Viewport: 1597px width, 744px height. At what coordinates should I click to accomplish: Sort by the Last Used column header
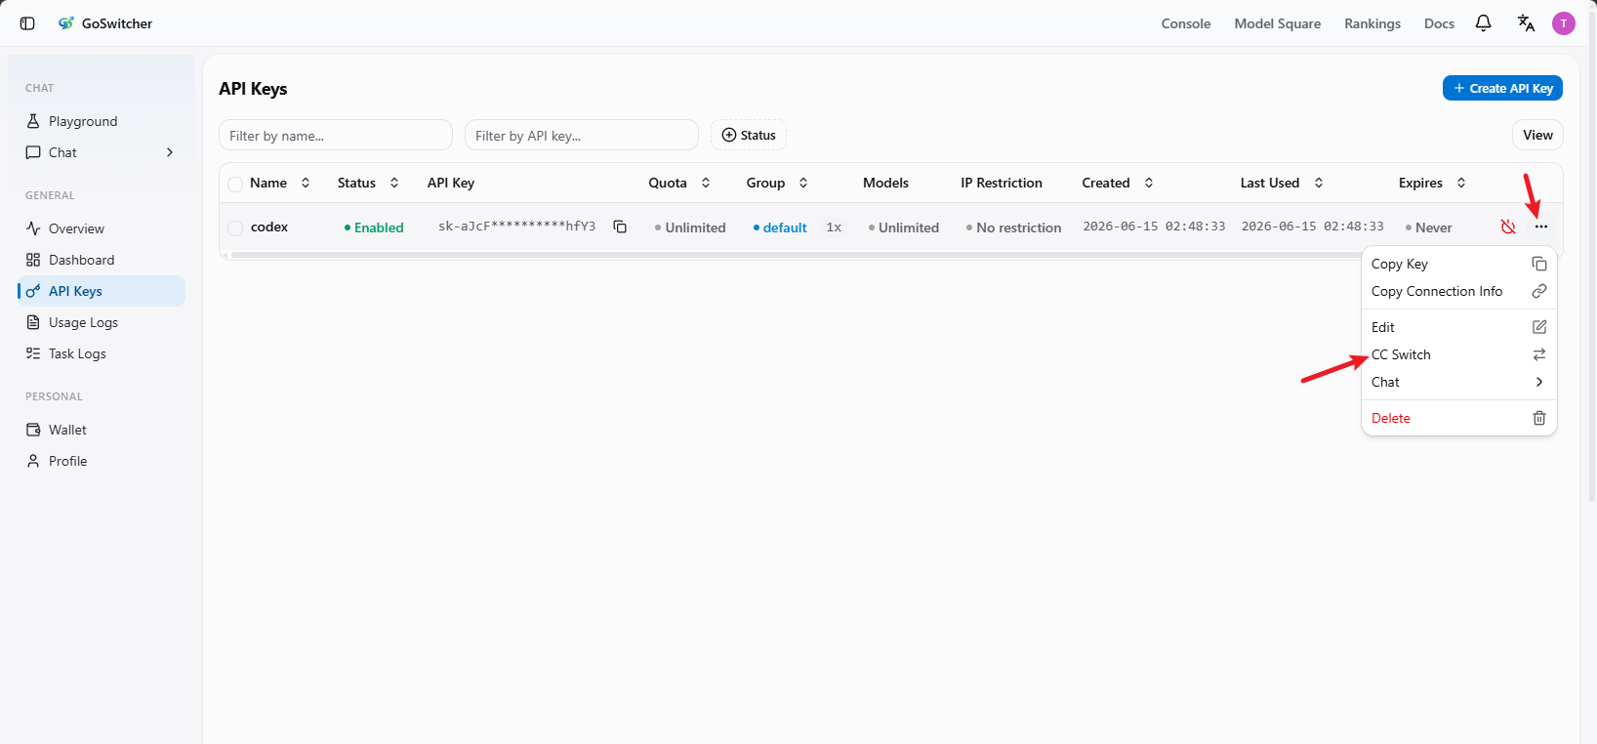pos(1282,183)
